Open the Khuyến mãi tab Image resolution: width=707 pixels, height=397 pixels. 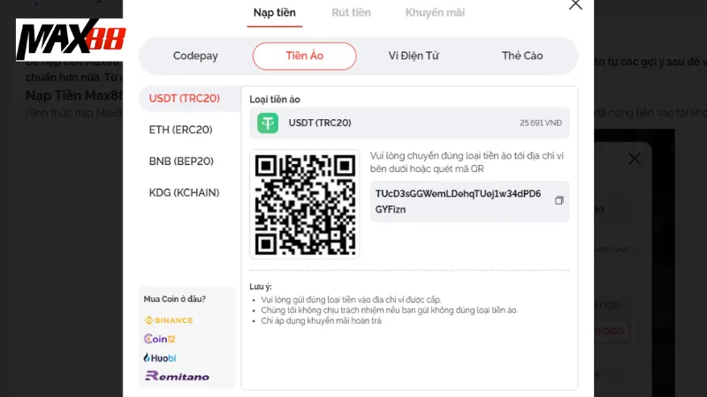click(x=435, y=12)
